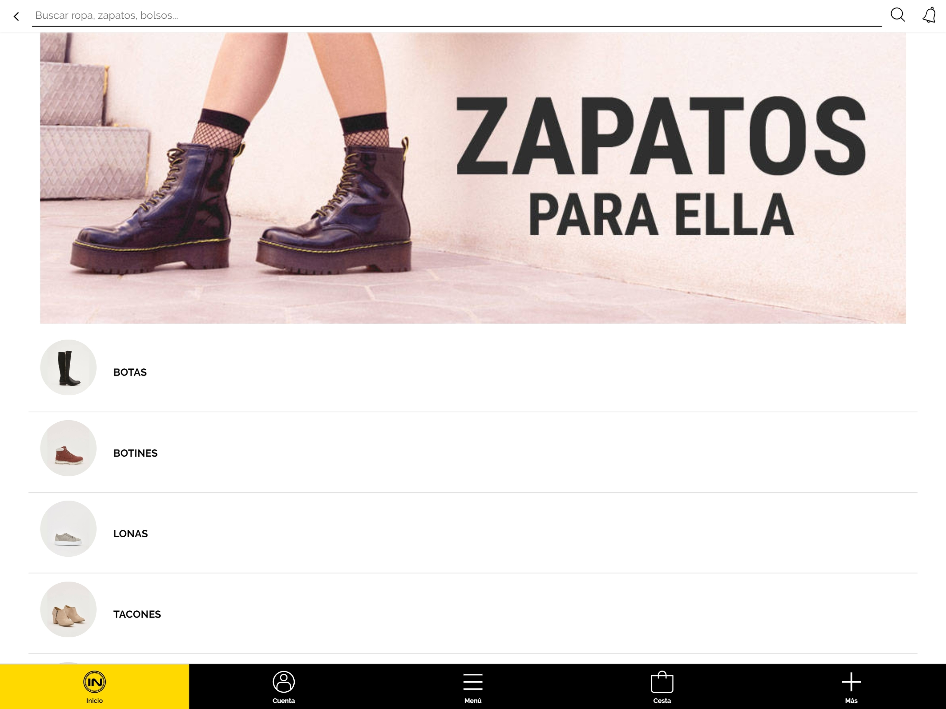This screenshot has height=709, width=946.
Task: Focus the Buscar ropa search field
Action: click(x=456, y=15)
